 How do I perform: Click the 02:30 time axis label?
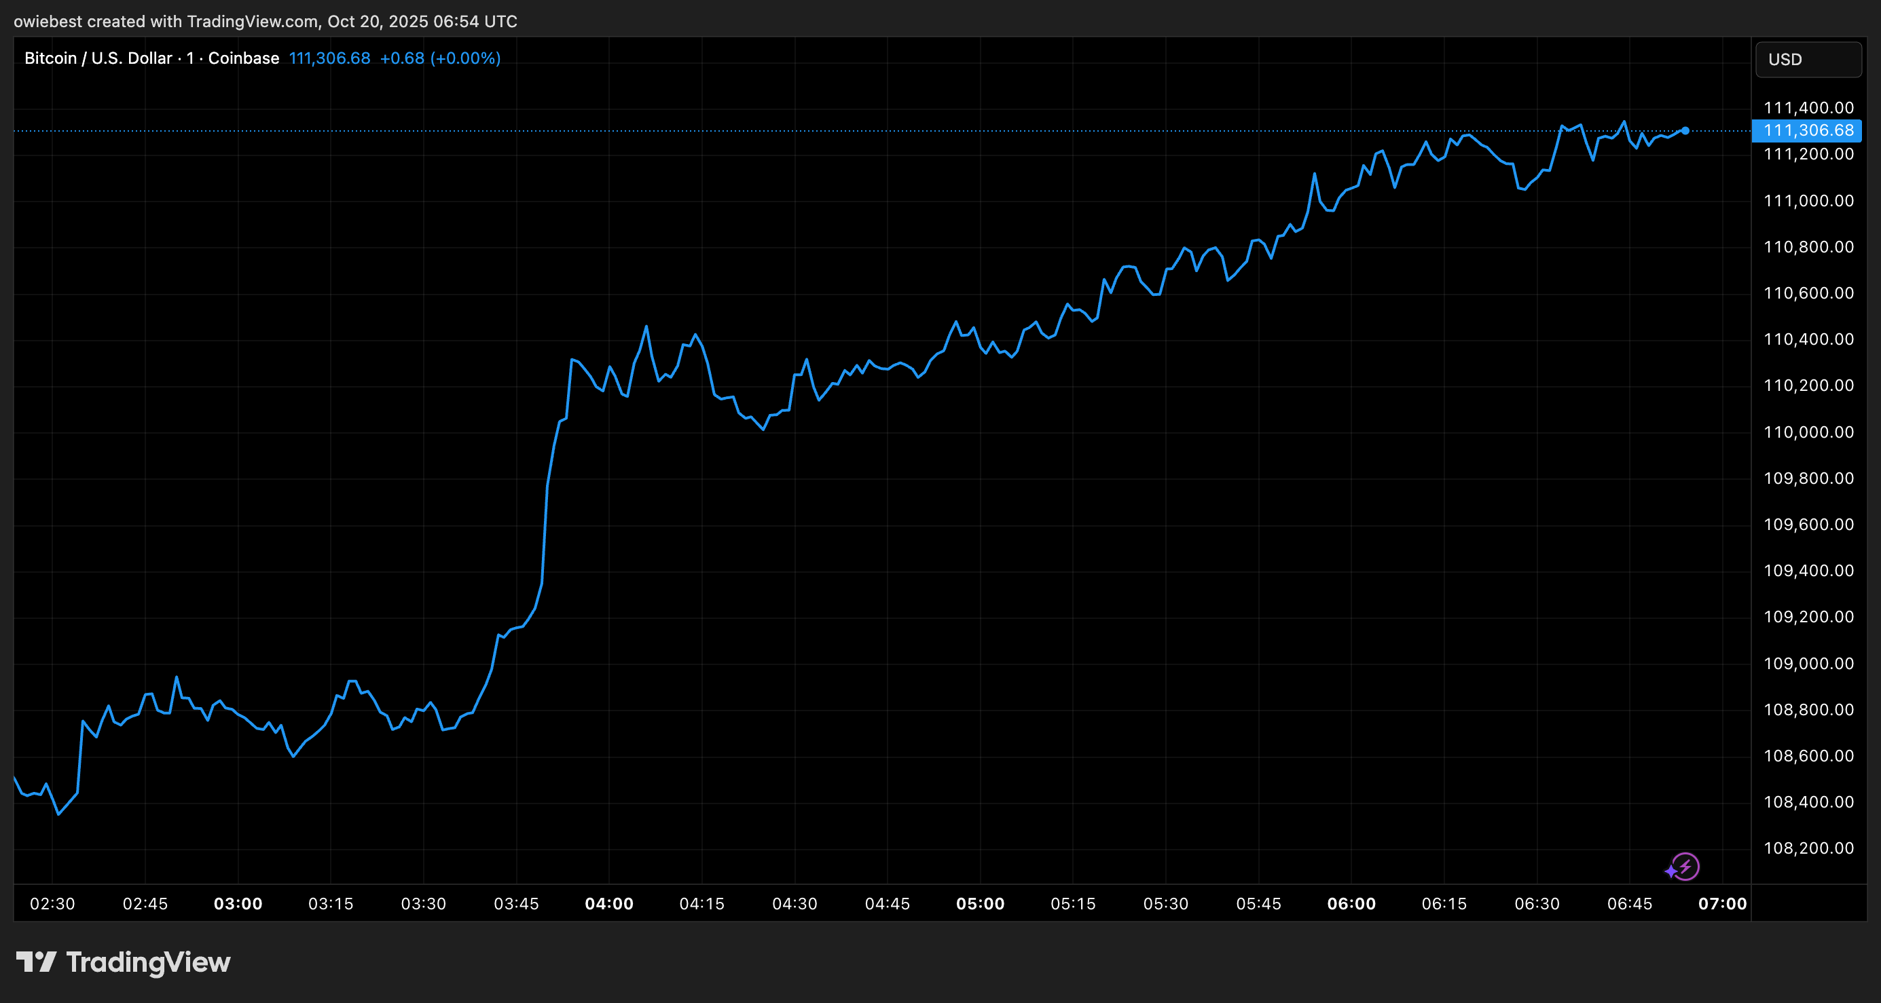52,904
